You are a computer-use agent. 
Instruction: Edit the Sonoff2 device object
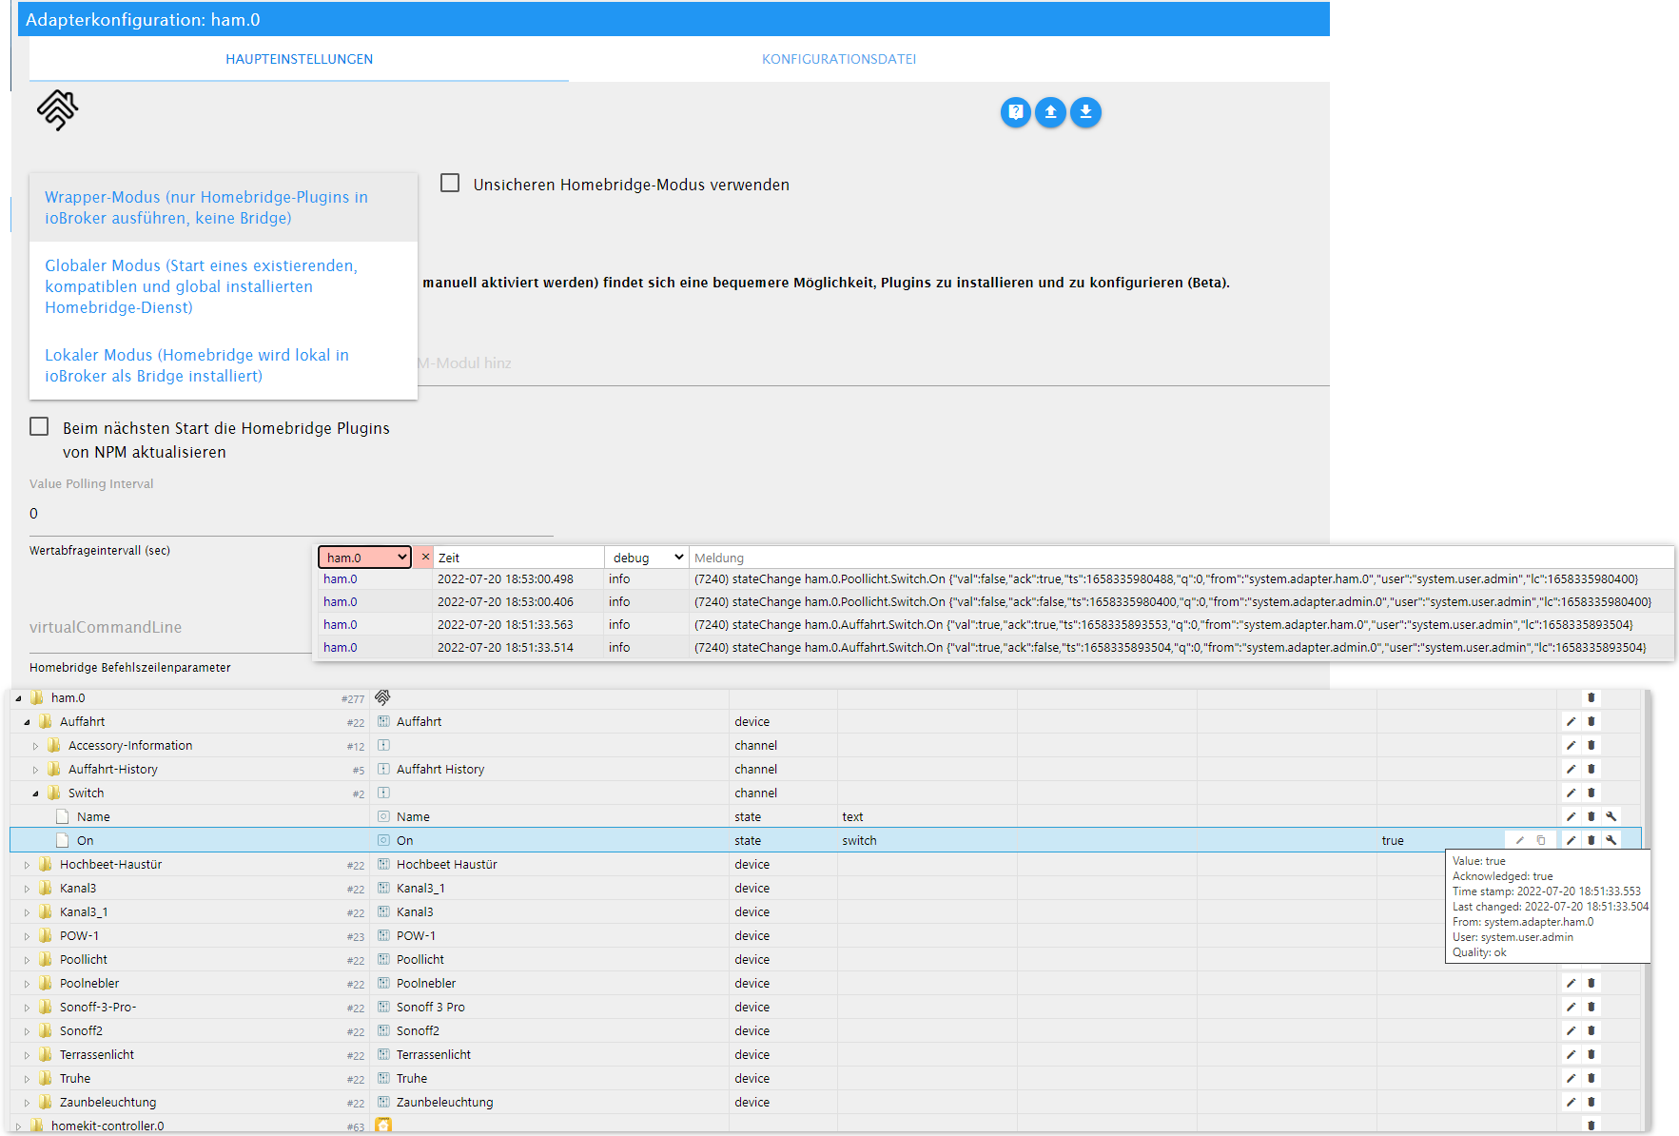pos(1571,1031)
